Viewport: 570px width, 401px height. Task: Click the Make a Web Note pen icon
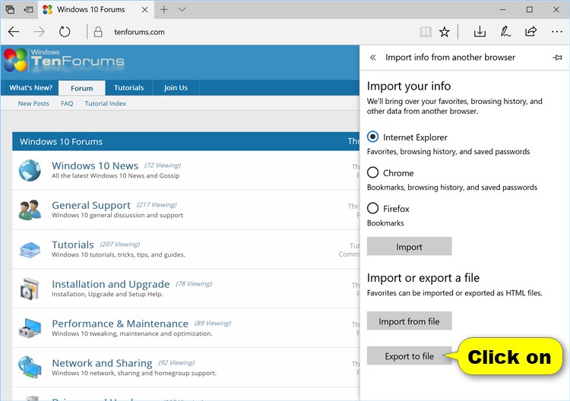coord(505,32)
